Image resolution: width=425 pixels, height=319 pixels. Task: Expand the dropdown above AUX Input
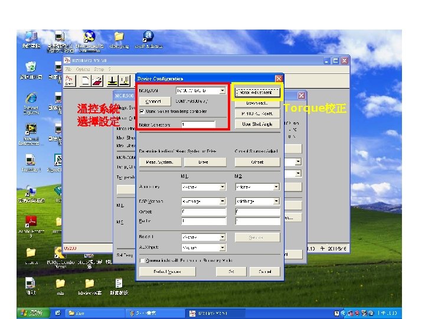tap(223, 237)
